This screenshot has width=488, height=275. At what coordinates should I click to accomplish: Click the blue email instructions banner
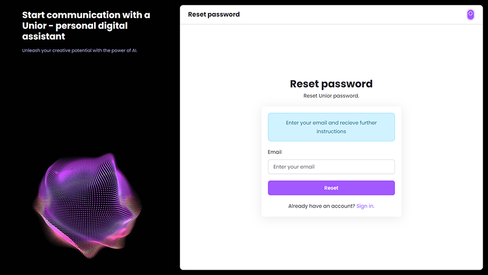coord(331,127)
